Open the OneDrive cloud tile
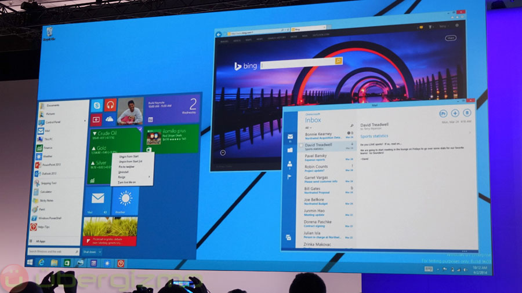The image size is (522, 293). click(110, 119)
